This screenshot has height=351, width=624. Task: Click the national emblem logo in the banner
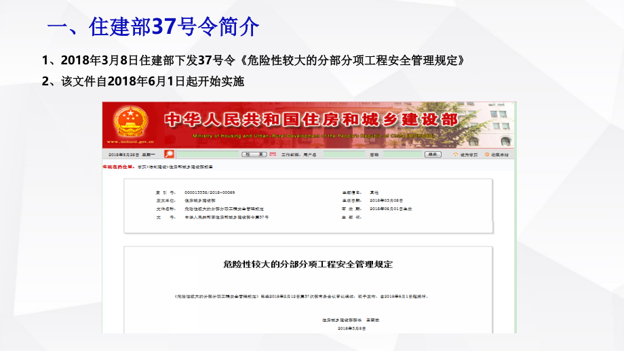131,121
